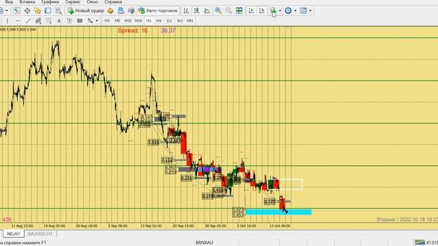Viewport: 438px width, 246px height.
Task: Switch to MN timeframe
Action: click(x=190, y=20)
